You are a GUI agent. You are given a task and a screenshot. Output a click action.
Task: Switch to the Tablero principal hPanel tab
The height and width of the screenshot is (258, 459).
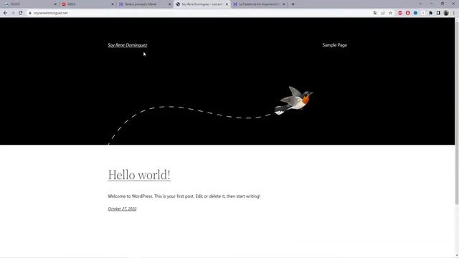pos(144,4)
